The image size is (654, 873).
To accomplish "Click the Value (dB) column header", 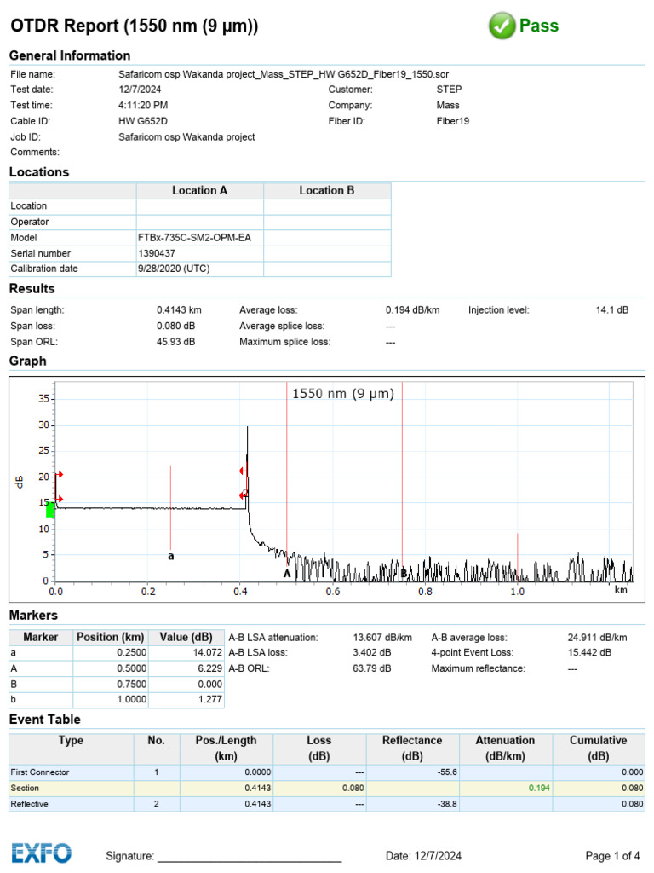I will [186, 637].
